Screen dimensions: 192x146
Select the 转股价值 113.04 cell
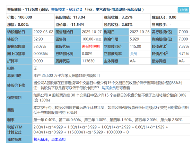tap(78, 17)
